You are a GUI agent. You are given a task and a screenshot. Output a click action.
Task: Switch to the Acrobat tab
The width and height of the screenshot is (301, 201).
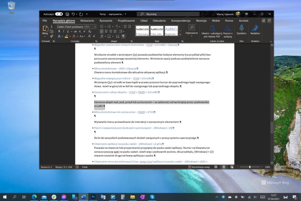pyautogui.click(x=244, y=20)
